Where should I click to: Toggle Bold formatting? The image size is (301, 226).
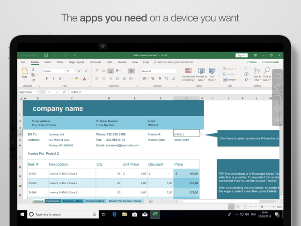(x=47, y=78)
